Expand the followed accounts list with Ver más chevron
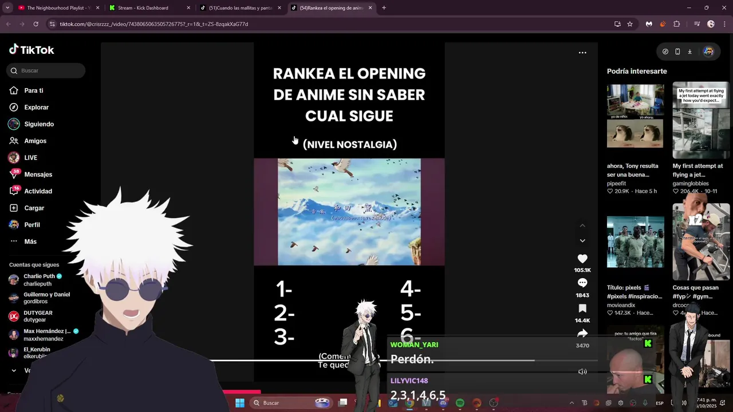733x412 pixels. (14, 370)
